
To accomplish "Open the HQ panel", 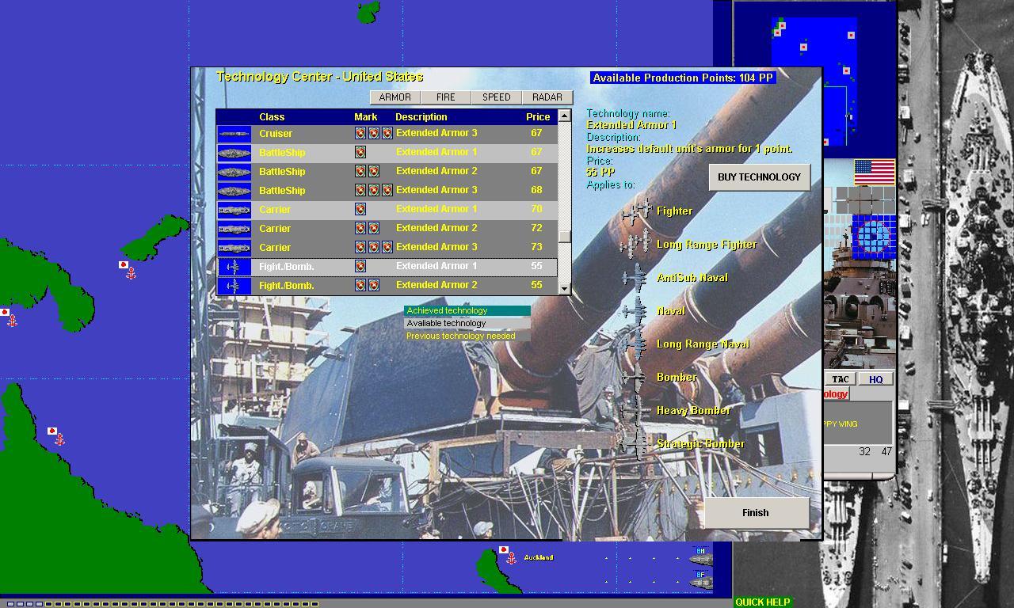I will [x=875, y=378].
